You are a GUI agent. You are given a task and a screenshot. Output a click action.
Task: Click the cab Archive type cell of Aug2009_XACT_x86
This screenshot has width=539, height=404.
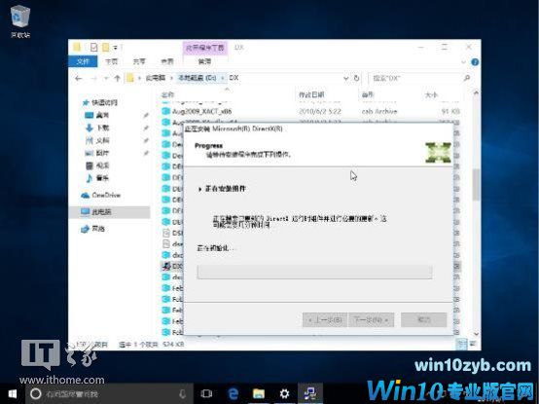pos(379,111)
